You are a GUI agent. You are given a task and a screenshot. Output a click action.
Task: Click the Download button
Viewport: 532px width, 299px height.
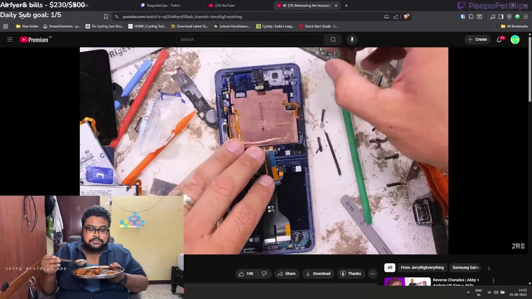coord(318,274)
